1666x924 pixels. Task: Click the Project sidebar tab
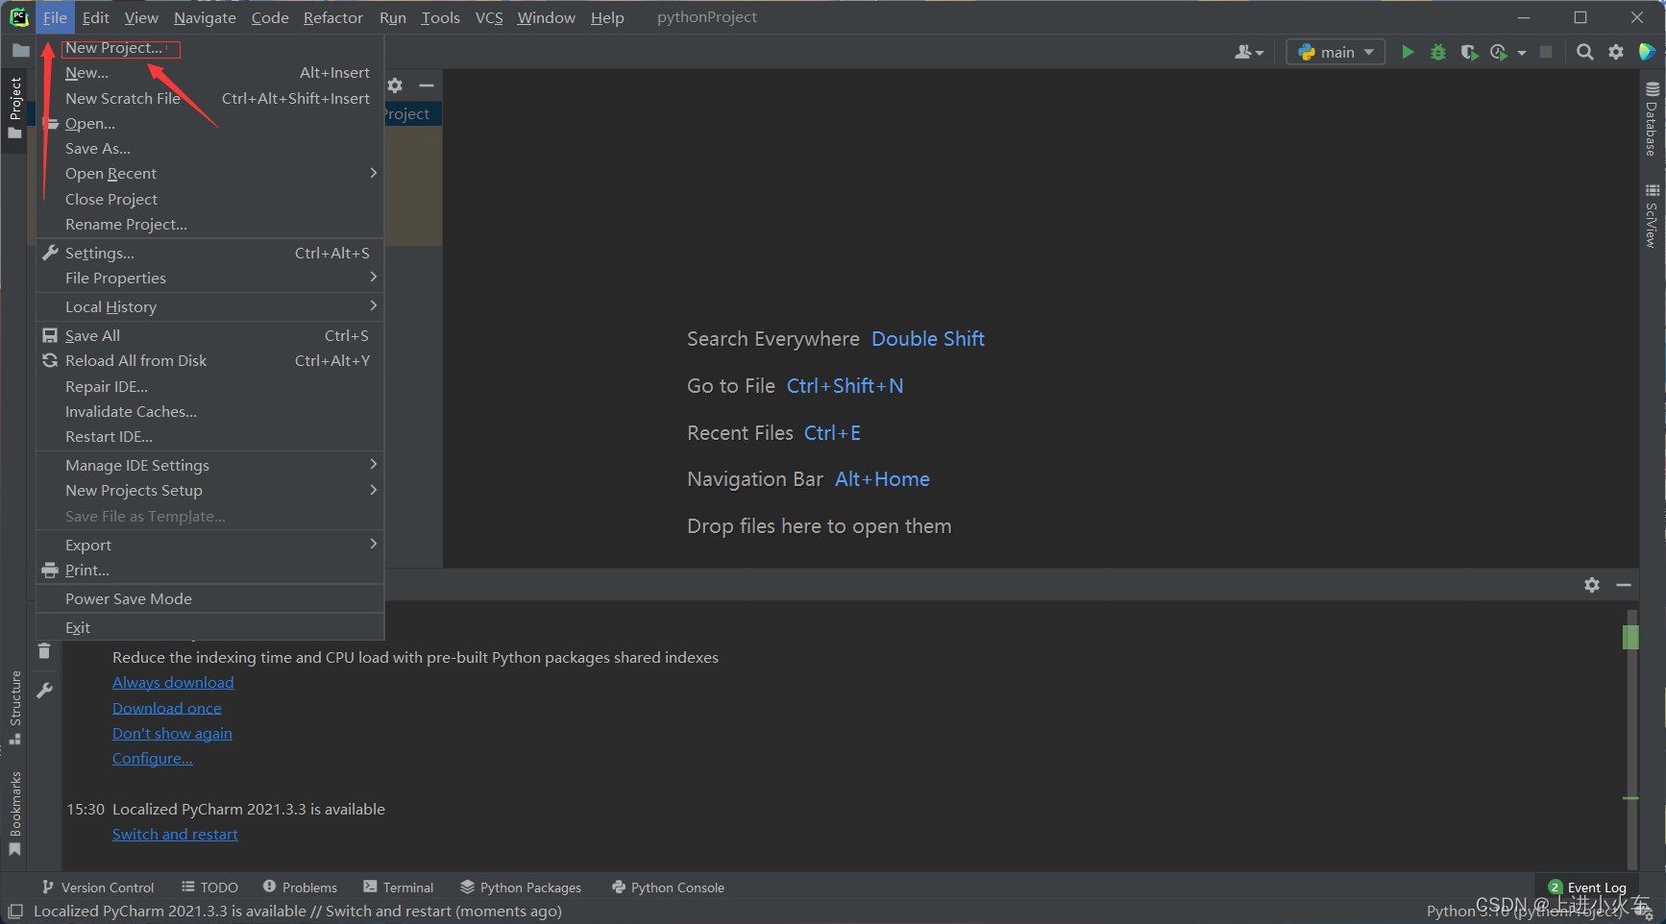point(15,107)
